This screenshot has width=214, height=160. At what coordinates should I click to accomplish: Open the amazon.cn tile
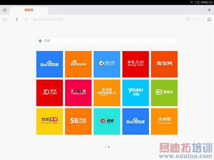click(107, 93)
